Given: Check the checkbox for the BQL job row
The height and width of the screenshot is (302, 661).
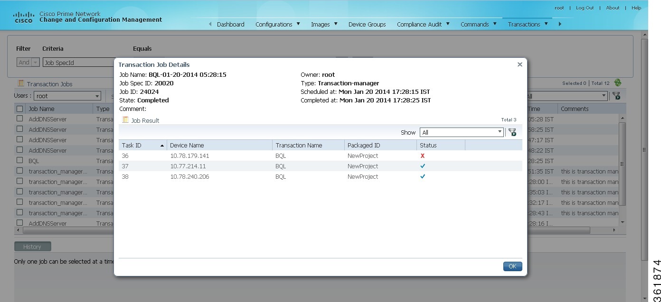Looking at the screenshot, I should tap(19, 161).
